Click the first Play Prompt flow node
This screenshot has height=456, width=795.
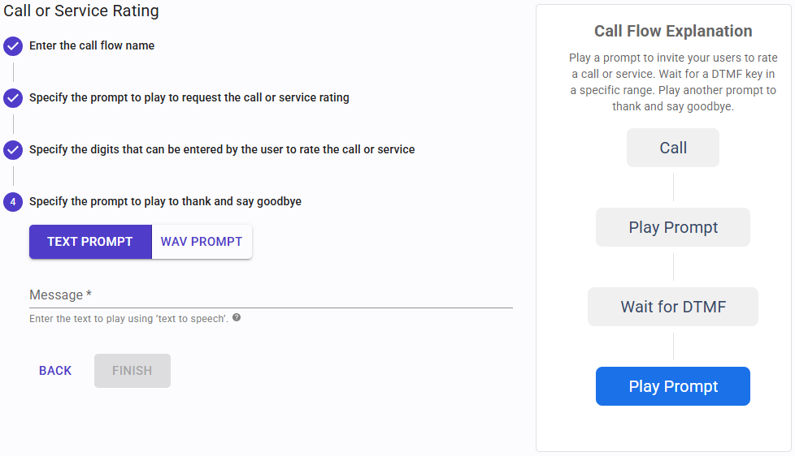[x=673, y=227]
